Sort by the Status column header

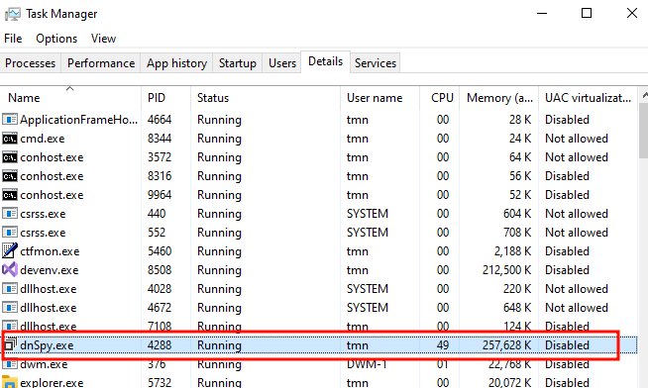(x=266, y=98)
